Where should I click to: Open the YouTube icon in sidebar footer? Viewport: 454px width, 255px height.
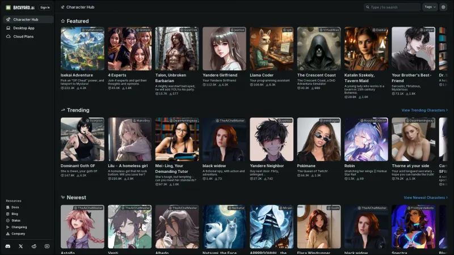[47, 246]
